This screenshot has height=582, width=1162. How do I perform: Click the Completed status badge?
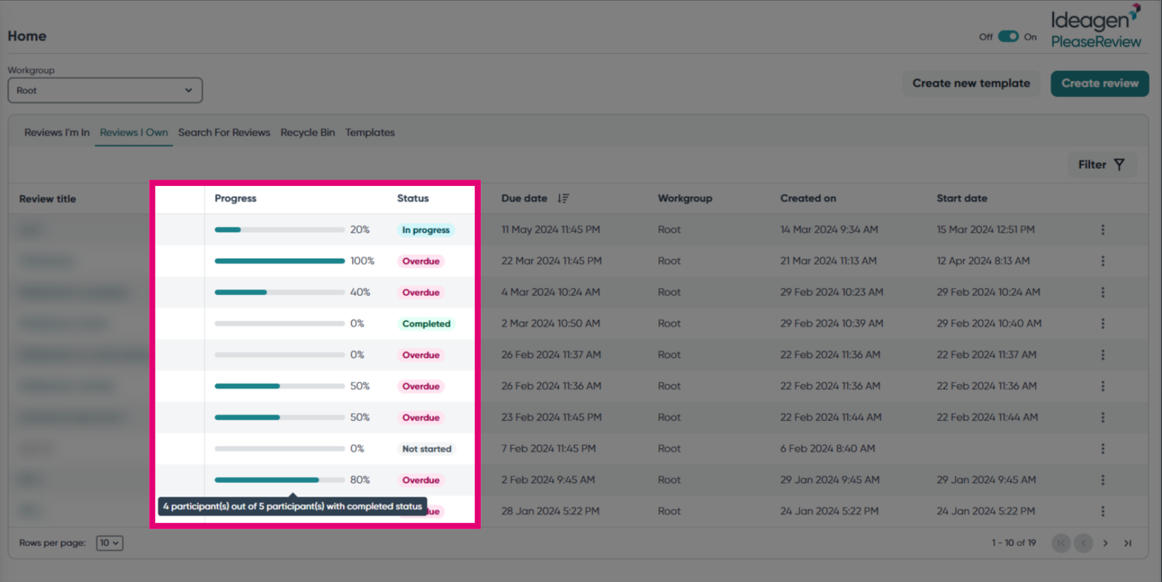pos(426,324)
